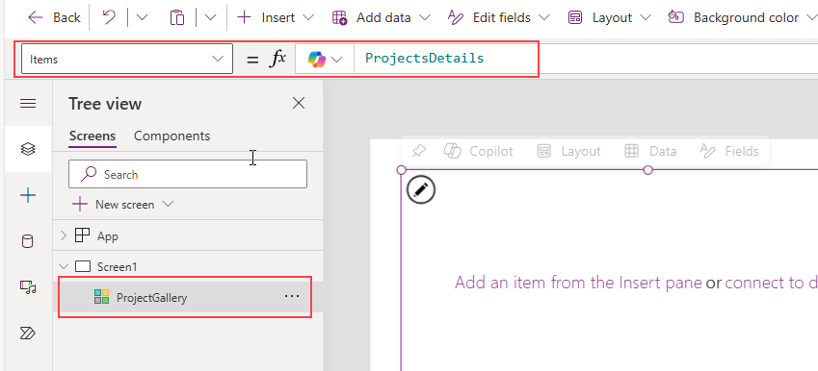This screenshot has height=371, width=818.
Task: Open the Layout menu in top toolbar
Action: [610, 17]
